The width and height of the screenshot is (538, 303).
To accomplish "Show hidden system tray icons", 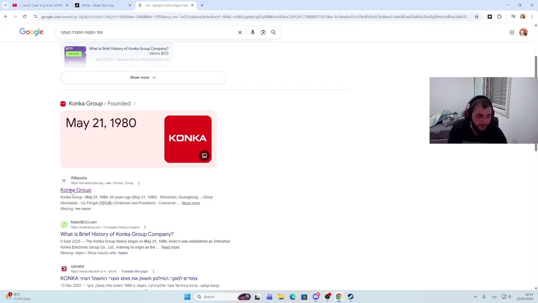I will [x=475, y=297].
